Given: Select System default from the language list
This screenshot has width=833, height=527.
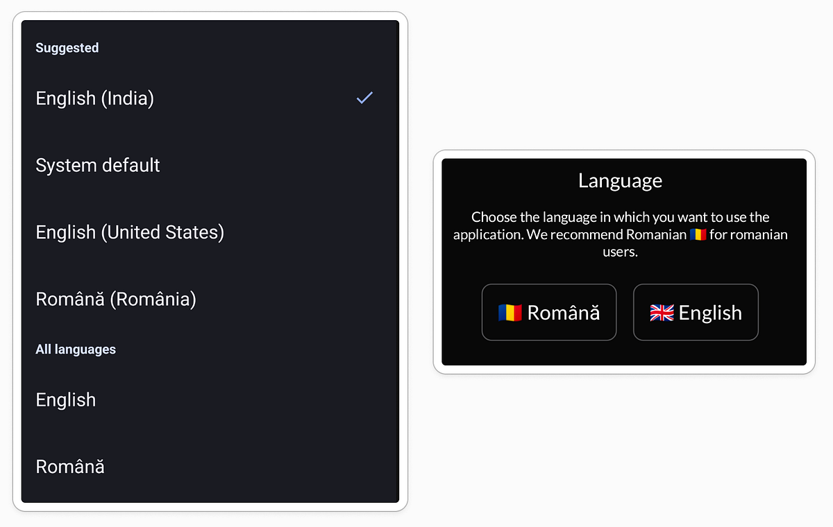Looking at the screenshot, I should coord(97,165).
